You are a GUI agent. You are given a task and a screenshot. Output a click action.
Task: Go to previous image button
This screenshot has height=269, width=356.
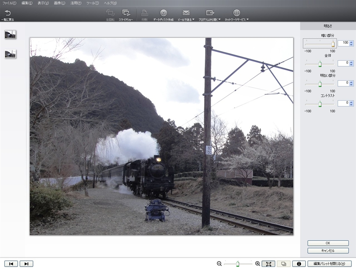point(11,264)
